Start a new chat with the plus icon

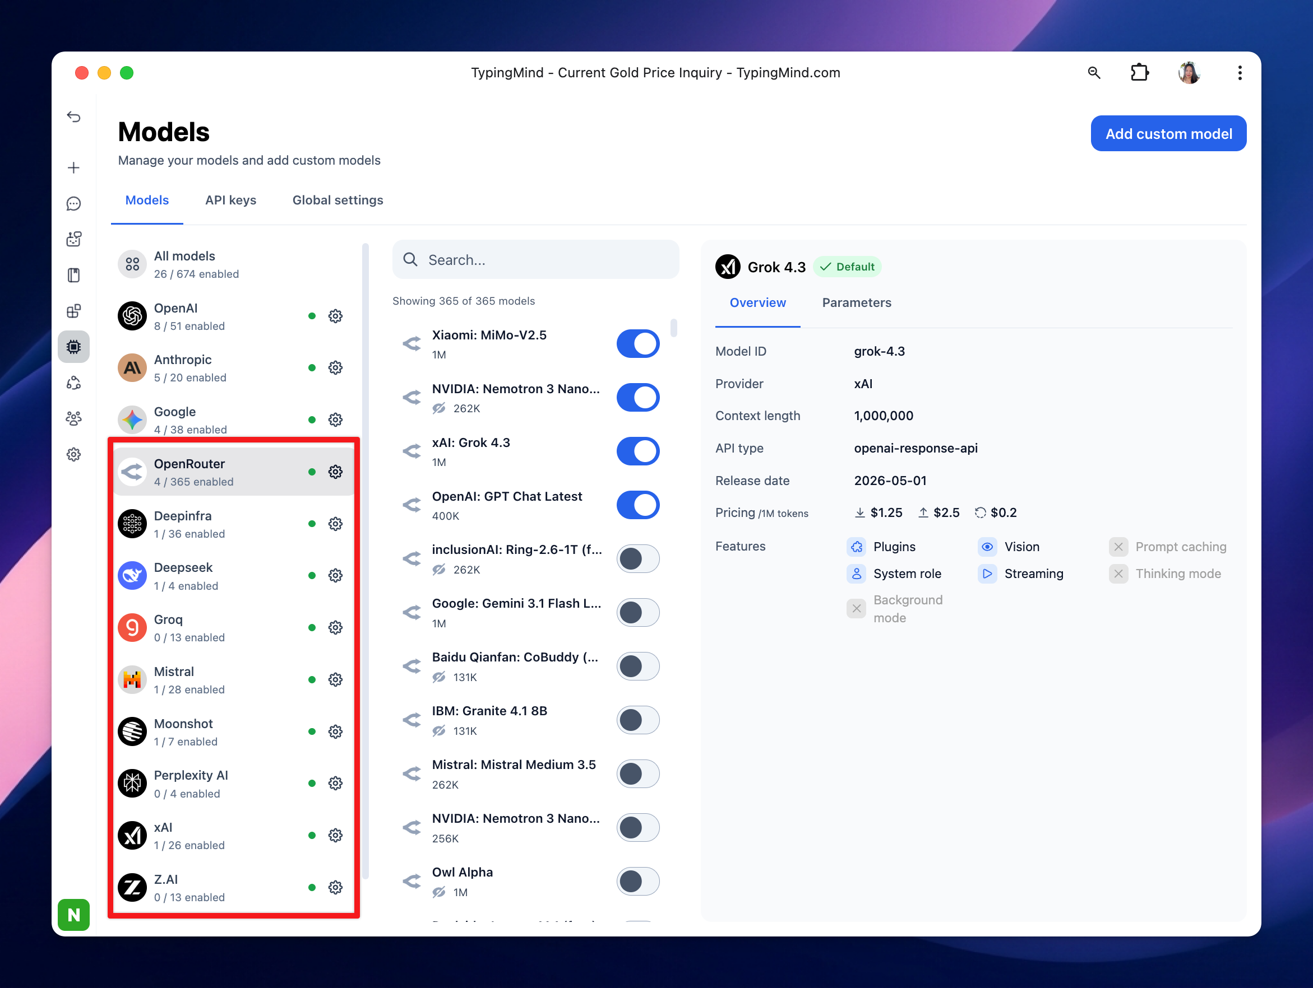click(x=73, y=168)
